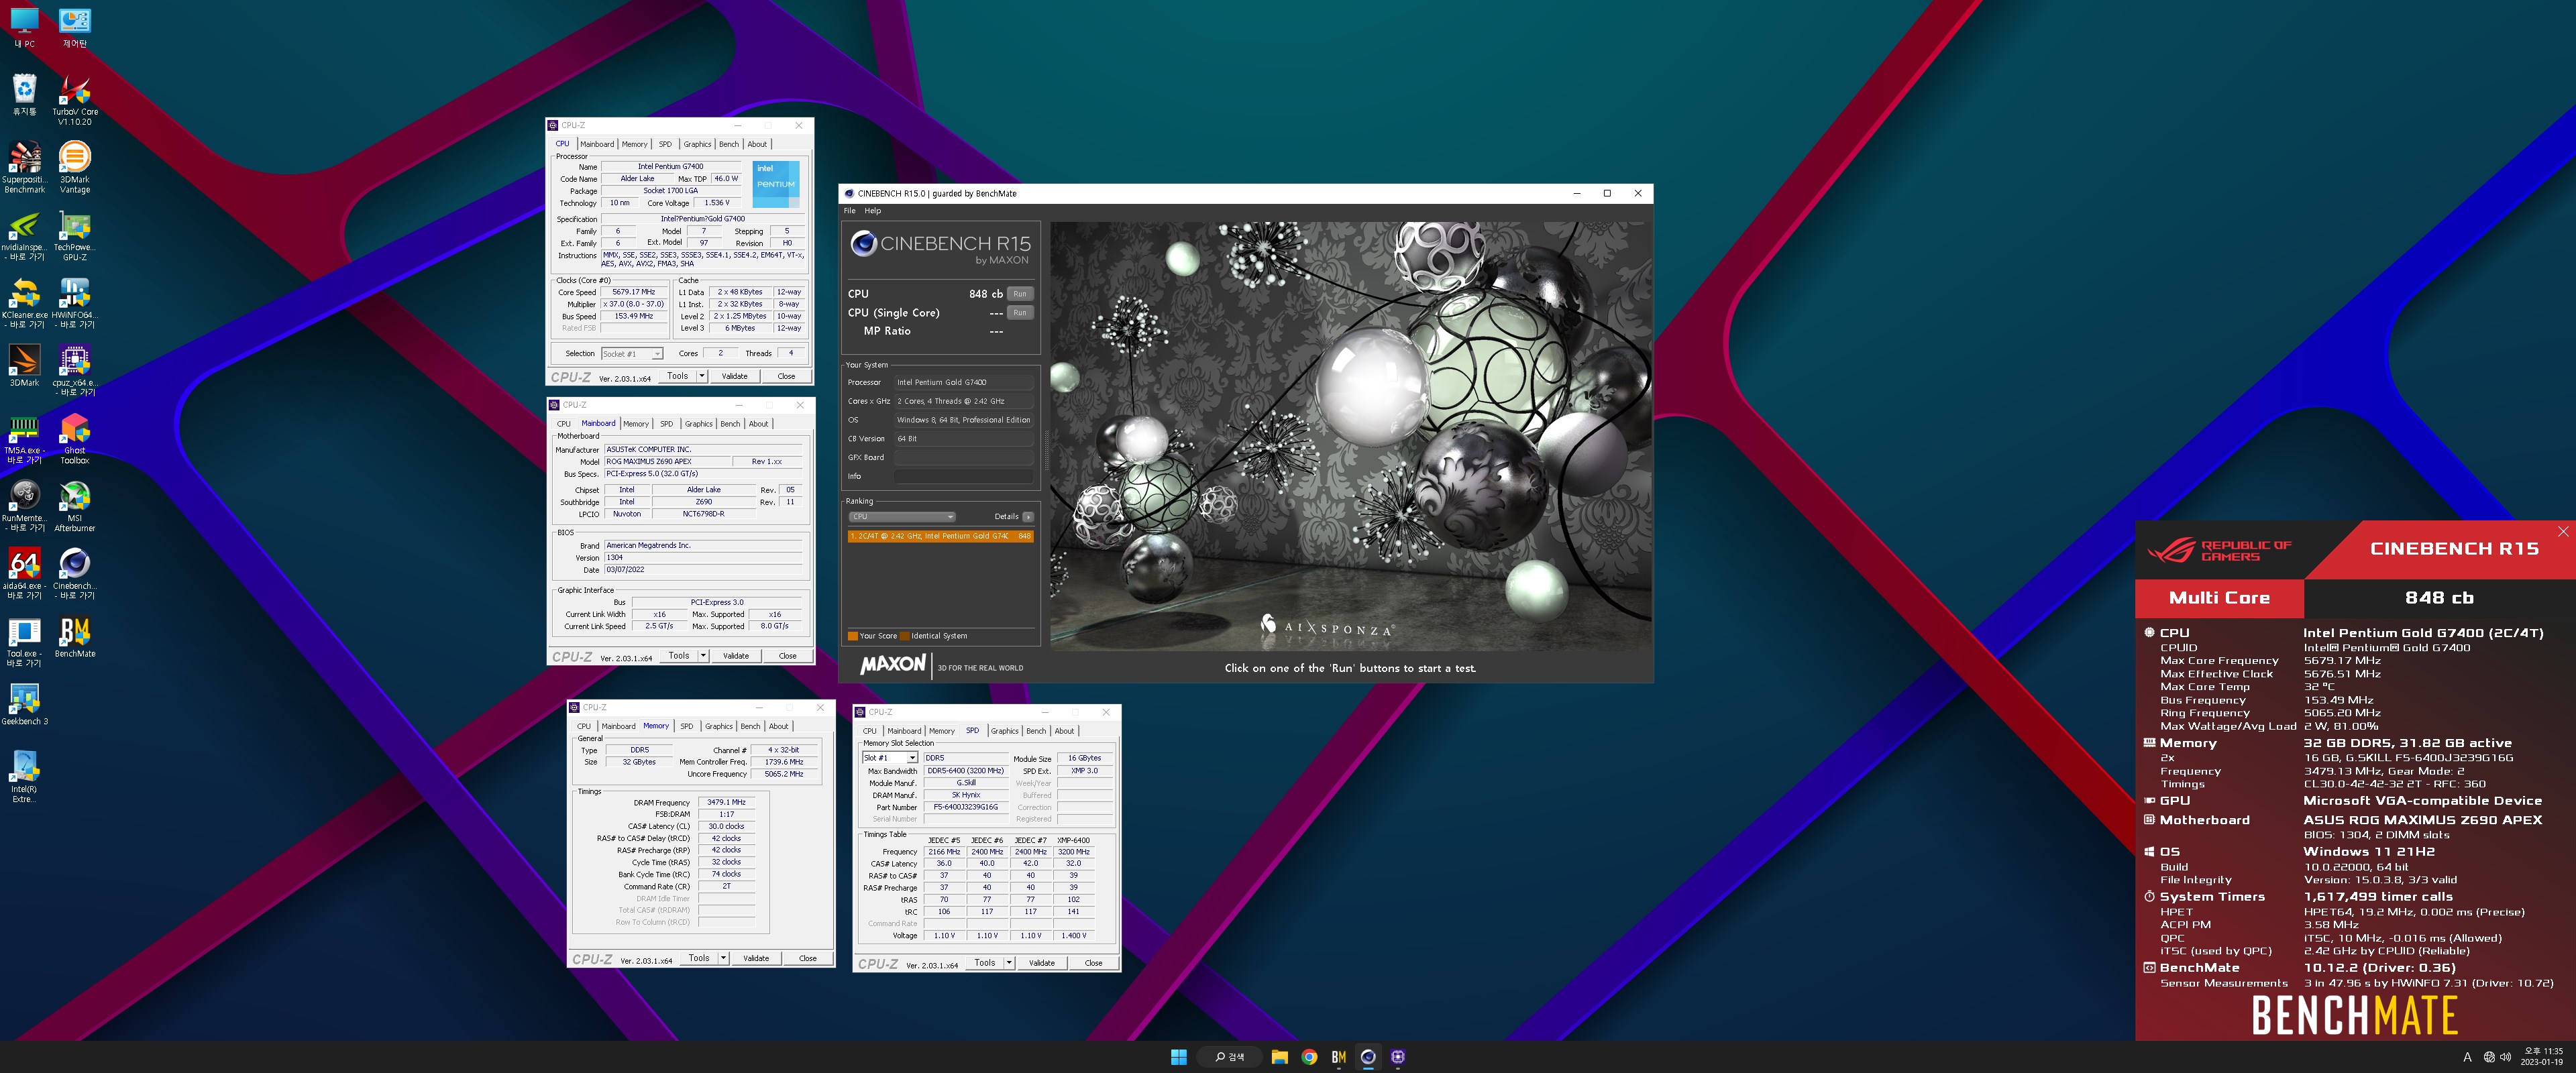This screenshot has width=2576, height=1073.
Task: Run the CPU (Single Core) test
Action: (1019, 313)
